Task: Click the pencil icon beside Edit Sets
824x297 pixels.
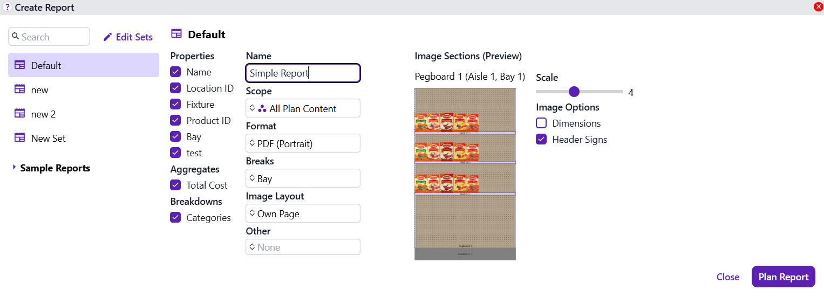Action: (x=108, y=37)
